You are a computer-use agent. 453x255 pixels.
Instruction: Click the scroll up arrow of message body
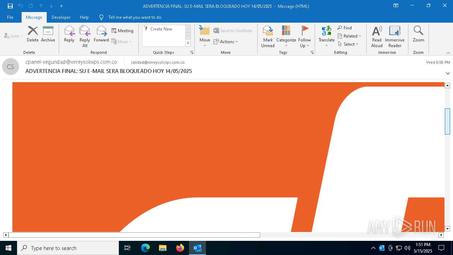(447, 85)
